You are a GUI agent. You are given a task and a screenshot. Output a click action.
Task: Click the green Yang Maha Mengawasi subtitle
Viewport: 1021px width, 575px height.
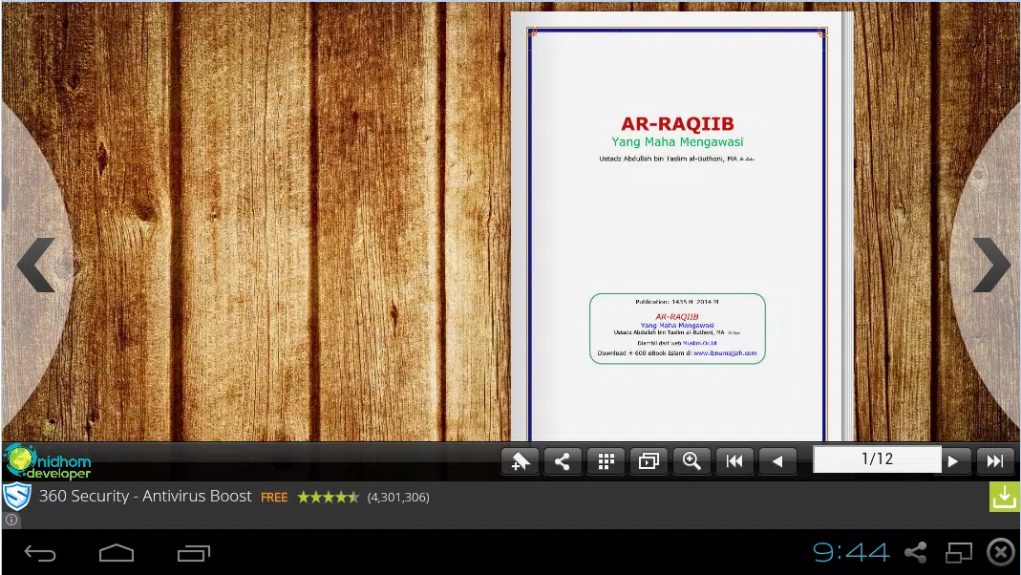677,142
